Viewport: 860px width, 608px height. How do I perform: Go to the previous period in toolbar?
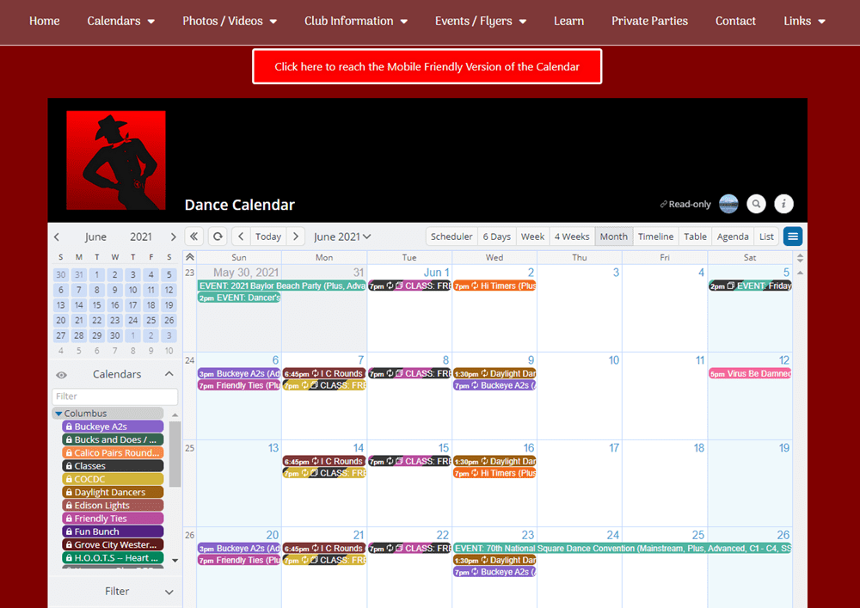tap(242, 236)
